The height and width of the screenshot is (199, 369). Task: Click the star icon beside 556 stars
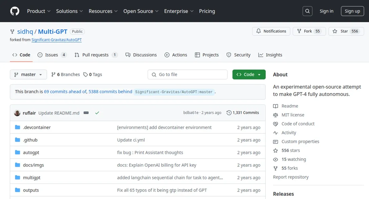click(x=276, y=150)
